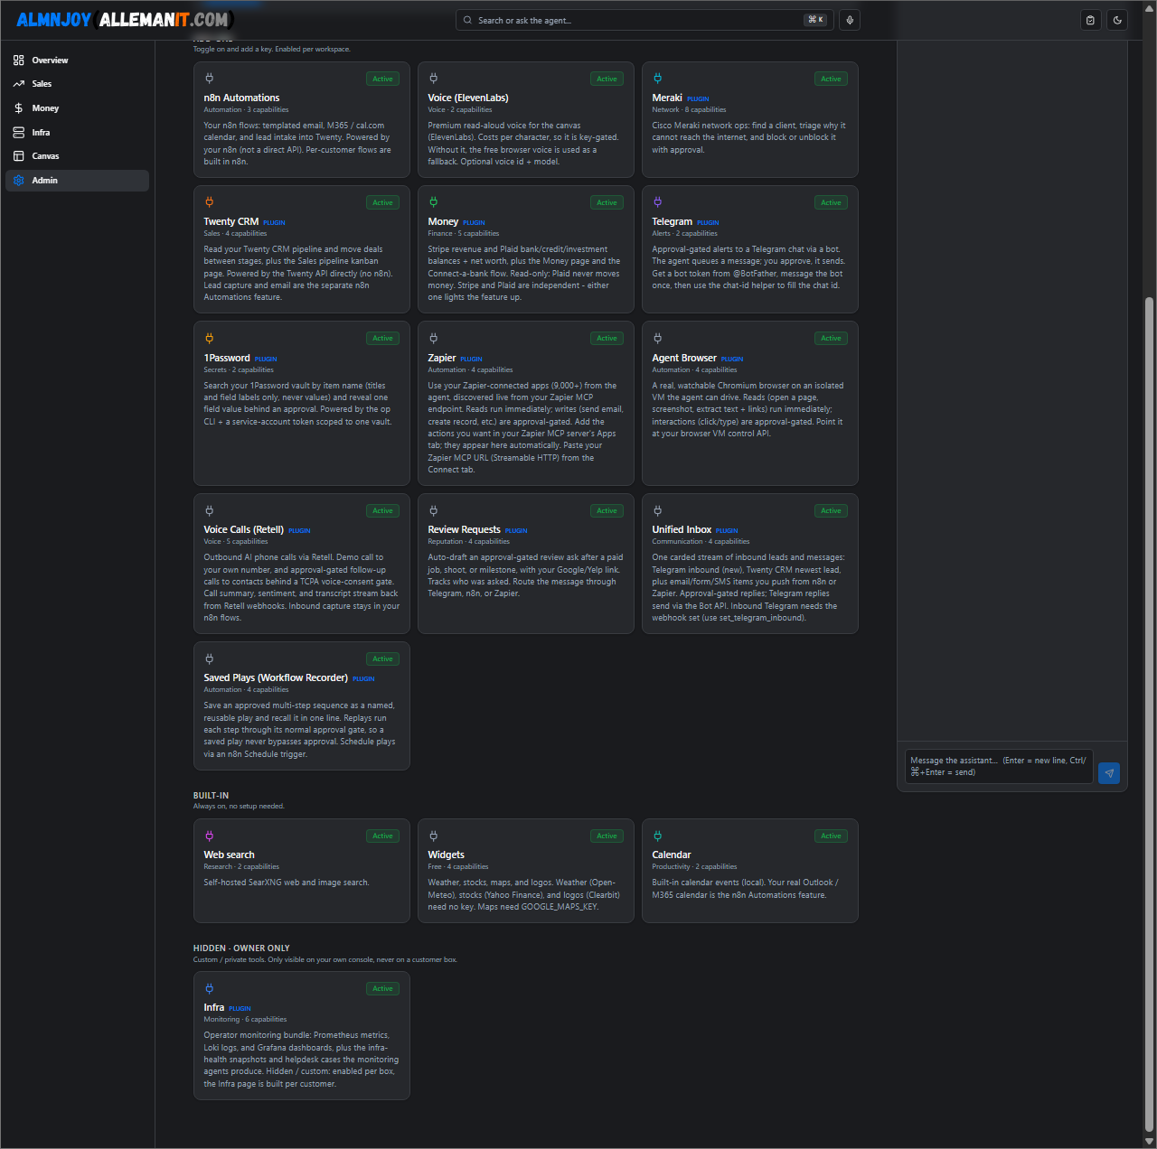This screenshot has height=1149, width=1157.
Task: Click the plug icon on Infra plugin card
Action: pyautogui.click(x=209, y=988)
